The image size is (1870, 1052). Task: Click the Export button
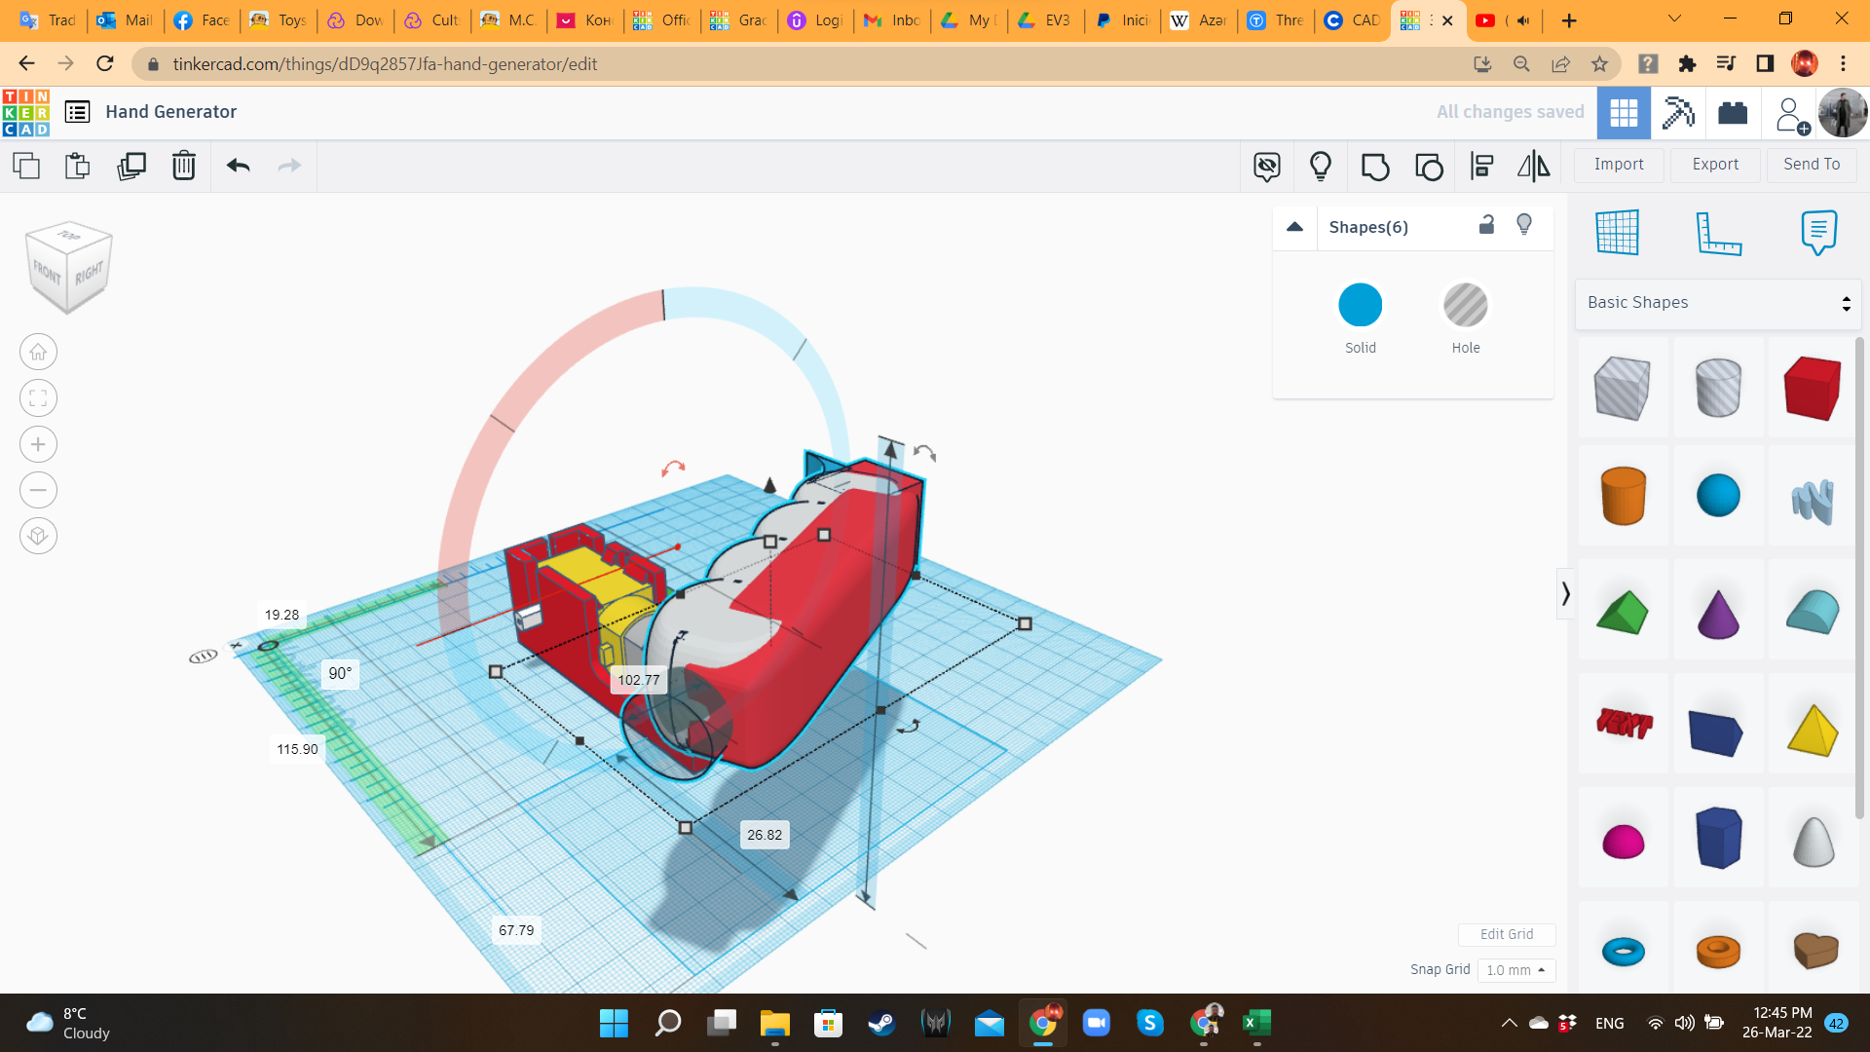[x=1714, y=164]
